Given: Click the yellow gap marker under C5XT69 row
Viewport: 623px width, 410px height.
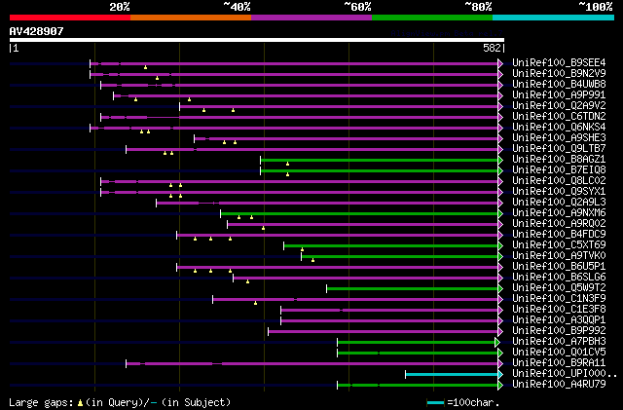Looking at the screenshot, I should click(x=303, y=250).
